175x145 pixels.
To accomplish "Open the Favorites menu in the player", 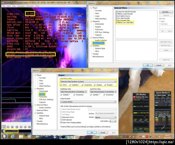I will [30, 6].
